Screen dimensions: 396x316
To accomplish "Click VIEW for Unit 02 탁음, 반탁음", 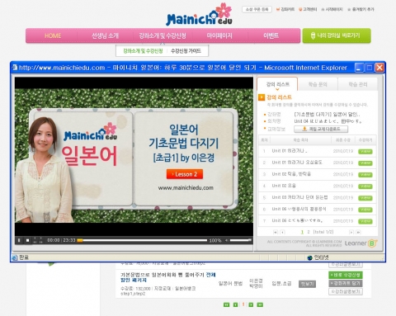I will [x=365, y=175].
